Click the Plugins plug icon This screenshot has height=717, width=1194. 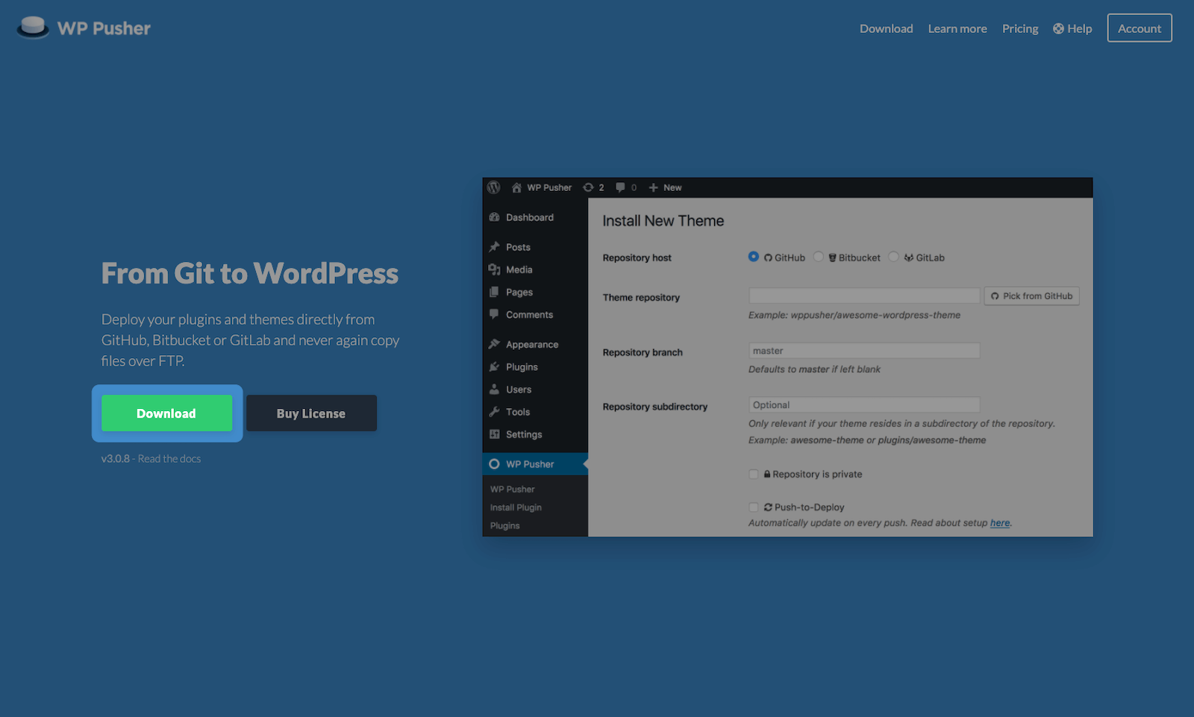494,366
